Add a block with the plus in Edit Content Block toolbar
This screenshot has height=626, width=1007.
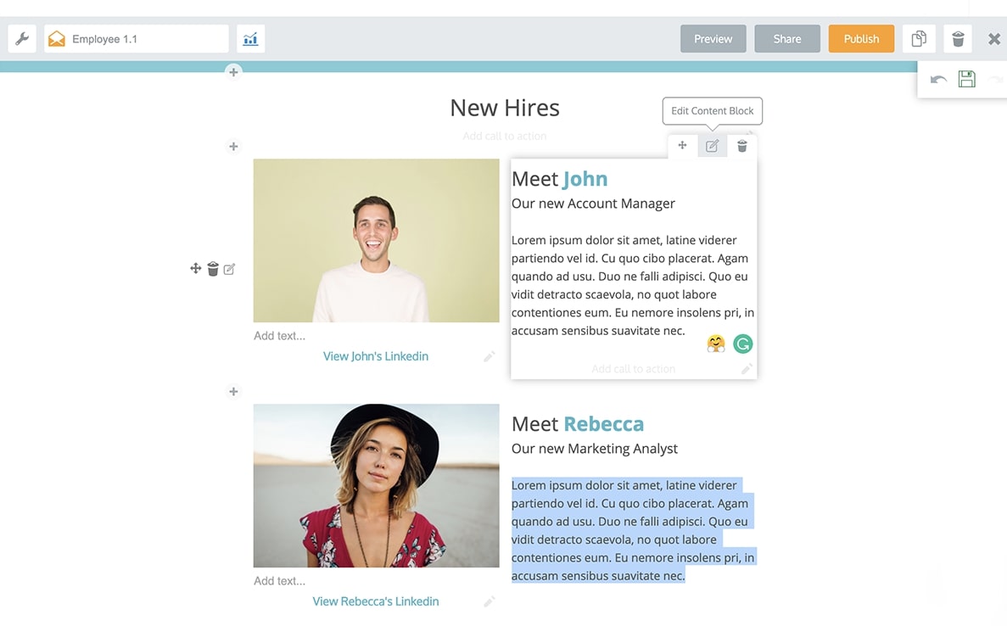682,145
